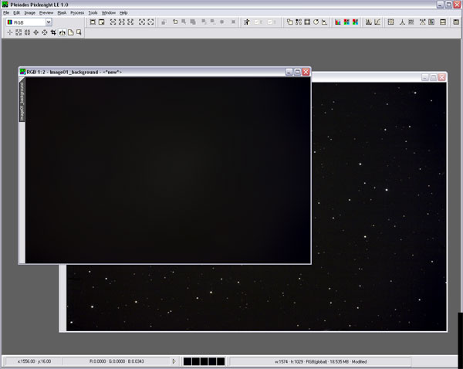Image resolution: width=463 pixels, height=369 pixels.
Task: Click the first black swatch in status bar
Action: (x=188, y=361)
